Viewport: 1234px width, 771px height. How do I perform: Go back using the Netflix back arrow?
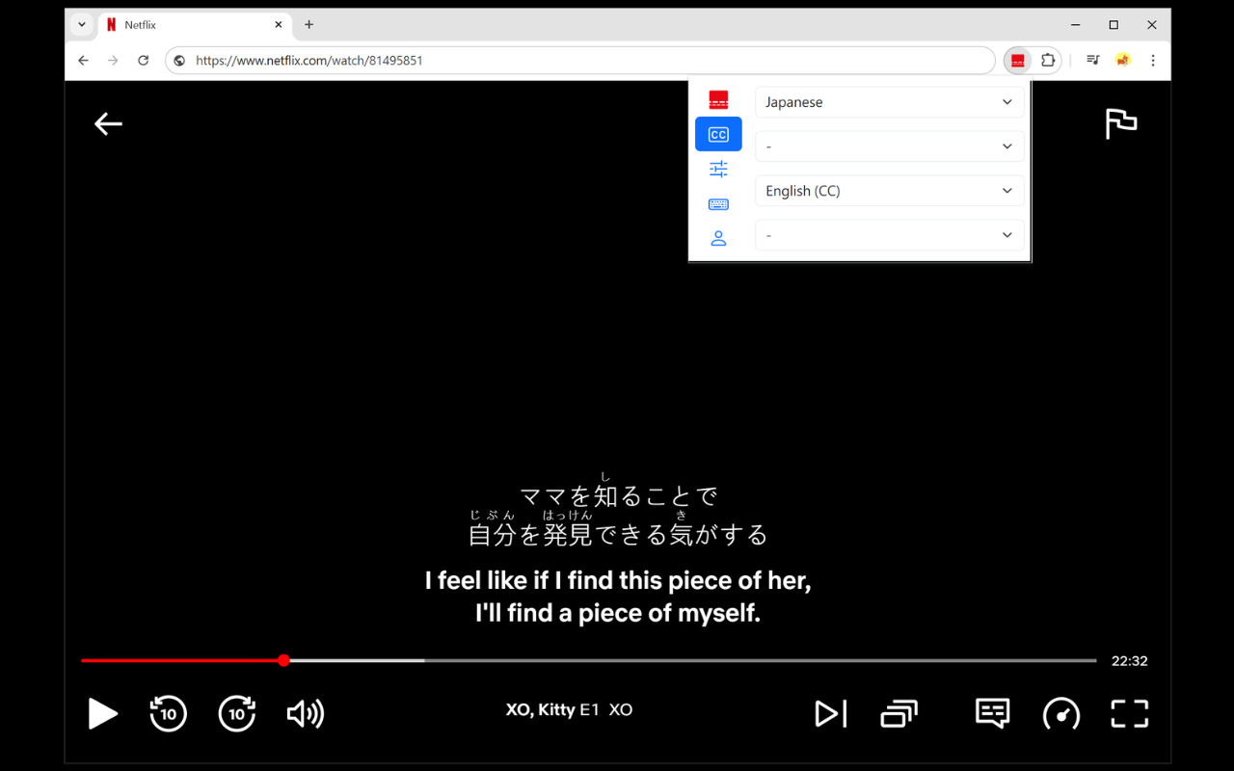click(108, 123)
